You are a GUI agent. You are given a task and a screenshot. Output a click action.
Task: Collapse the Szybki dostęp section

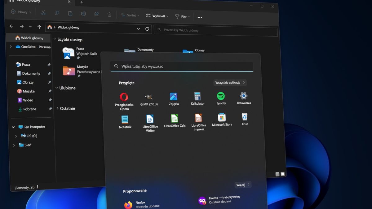click(55, 39)
